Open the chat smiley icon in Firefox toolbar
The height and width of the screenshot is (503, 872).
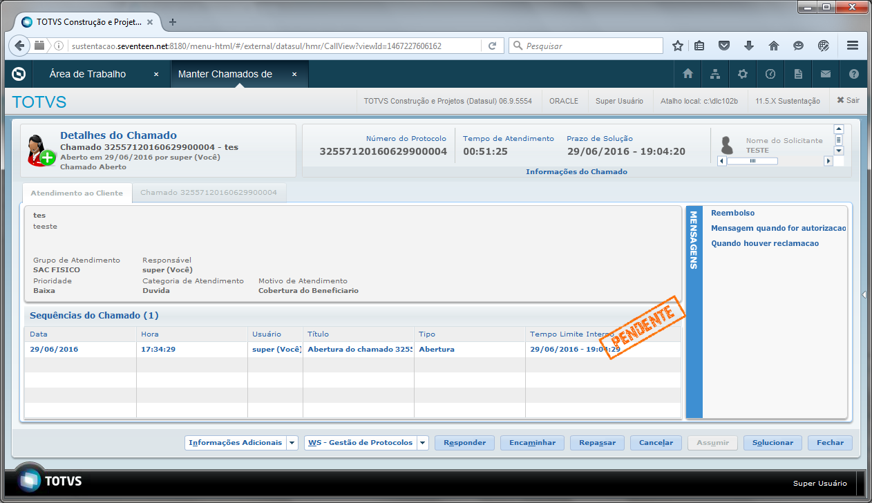(799, 46)
